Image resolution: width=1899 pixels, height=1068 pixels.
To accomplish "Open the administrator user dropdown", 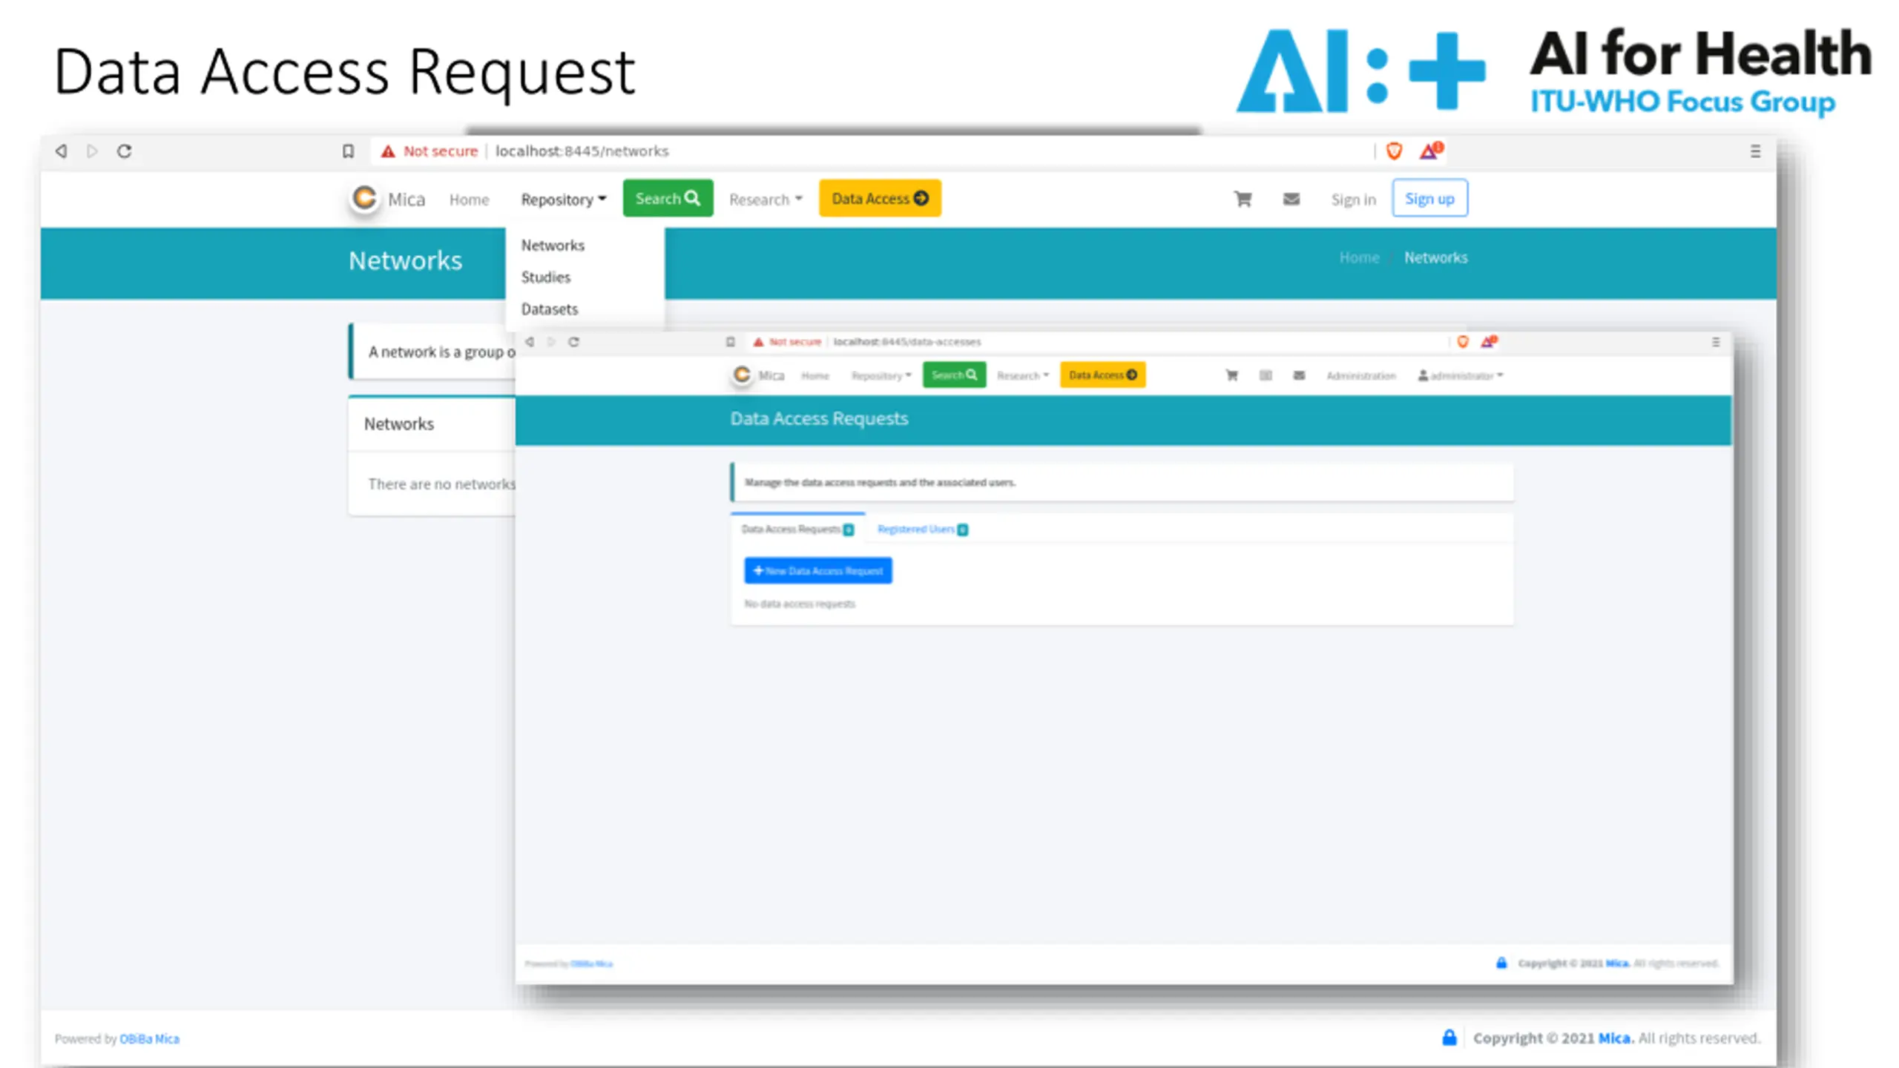I will coord(1461,376).
